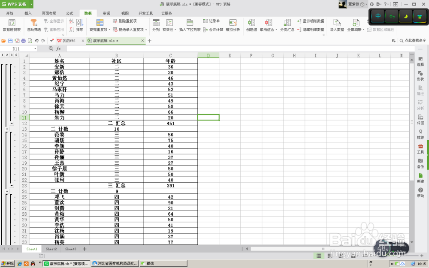The image size is (429, 268).
Task: Open the 微信 taskbar item
Action: (x=163, y=264)
